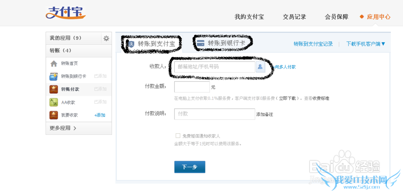Image resolution: width=403 pixels, height=193 pixels.
Task: Click 已添加 next to 转账到银行卡
Action: click(100, 76)
